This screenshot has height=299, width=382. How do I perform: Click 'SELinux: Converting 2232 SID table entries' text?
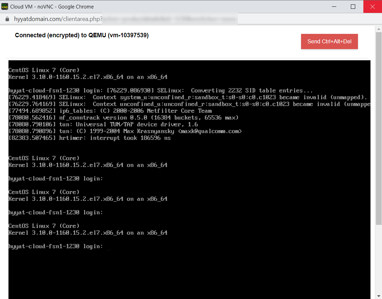(x=235, y=91)
